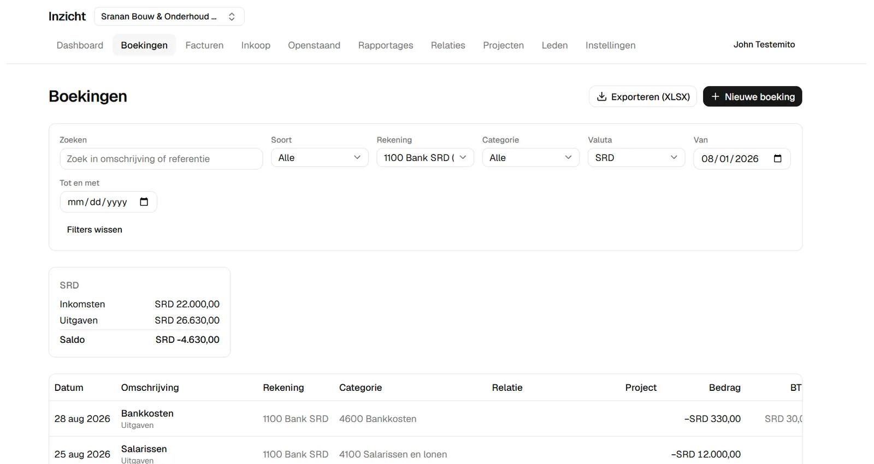Clear filters with Filters wissen
Image resolution: width=874 pixels, height=464 pixels.
[x=95, y=230]
